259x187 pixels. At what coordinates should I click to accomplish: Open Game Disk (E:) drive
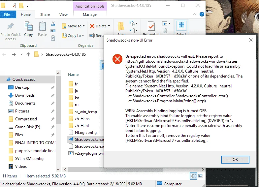point(28,127)
